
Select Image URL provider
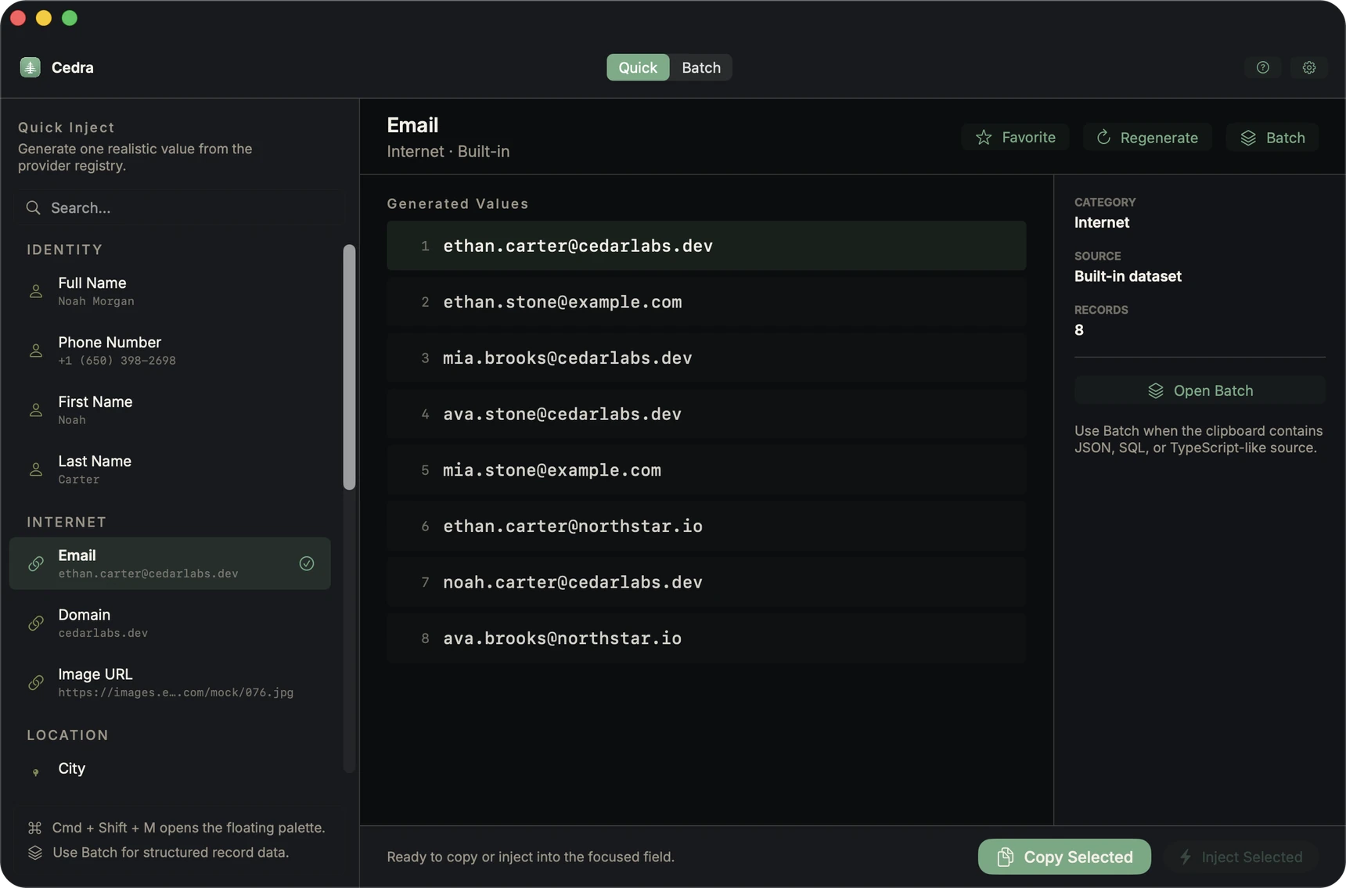pos(170,682)
